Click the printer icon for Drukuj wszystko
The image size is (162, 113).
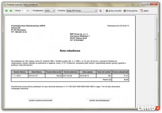(107, 11)
